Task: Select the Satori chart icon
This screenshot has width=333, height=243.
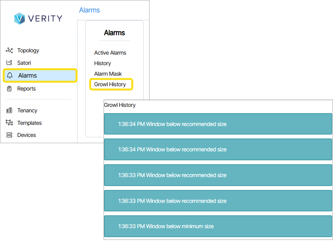Action: (x=9, y=63)
